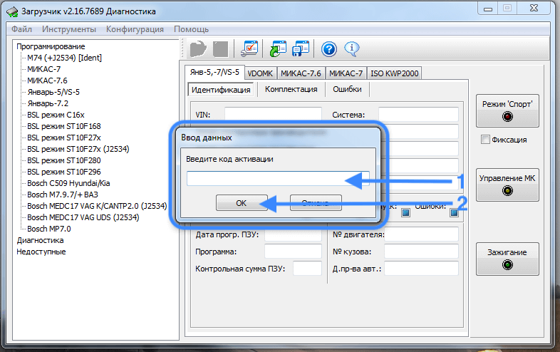Select the Идентификация sub-tab
Image resolution: width=560 pixels, height=352 pixels.
[x=221, y=89]
